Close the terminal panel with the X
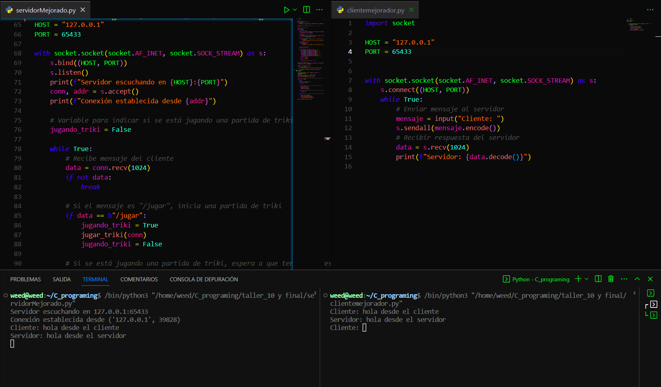661x387 pixels. [x=650, y=278]
